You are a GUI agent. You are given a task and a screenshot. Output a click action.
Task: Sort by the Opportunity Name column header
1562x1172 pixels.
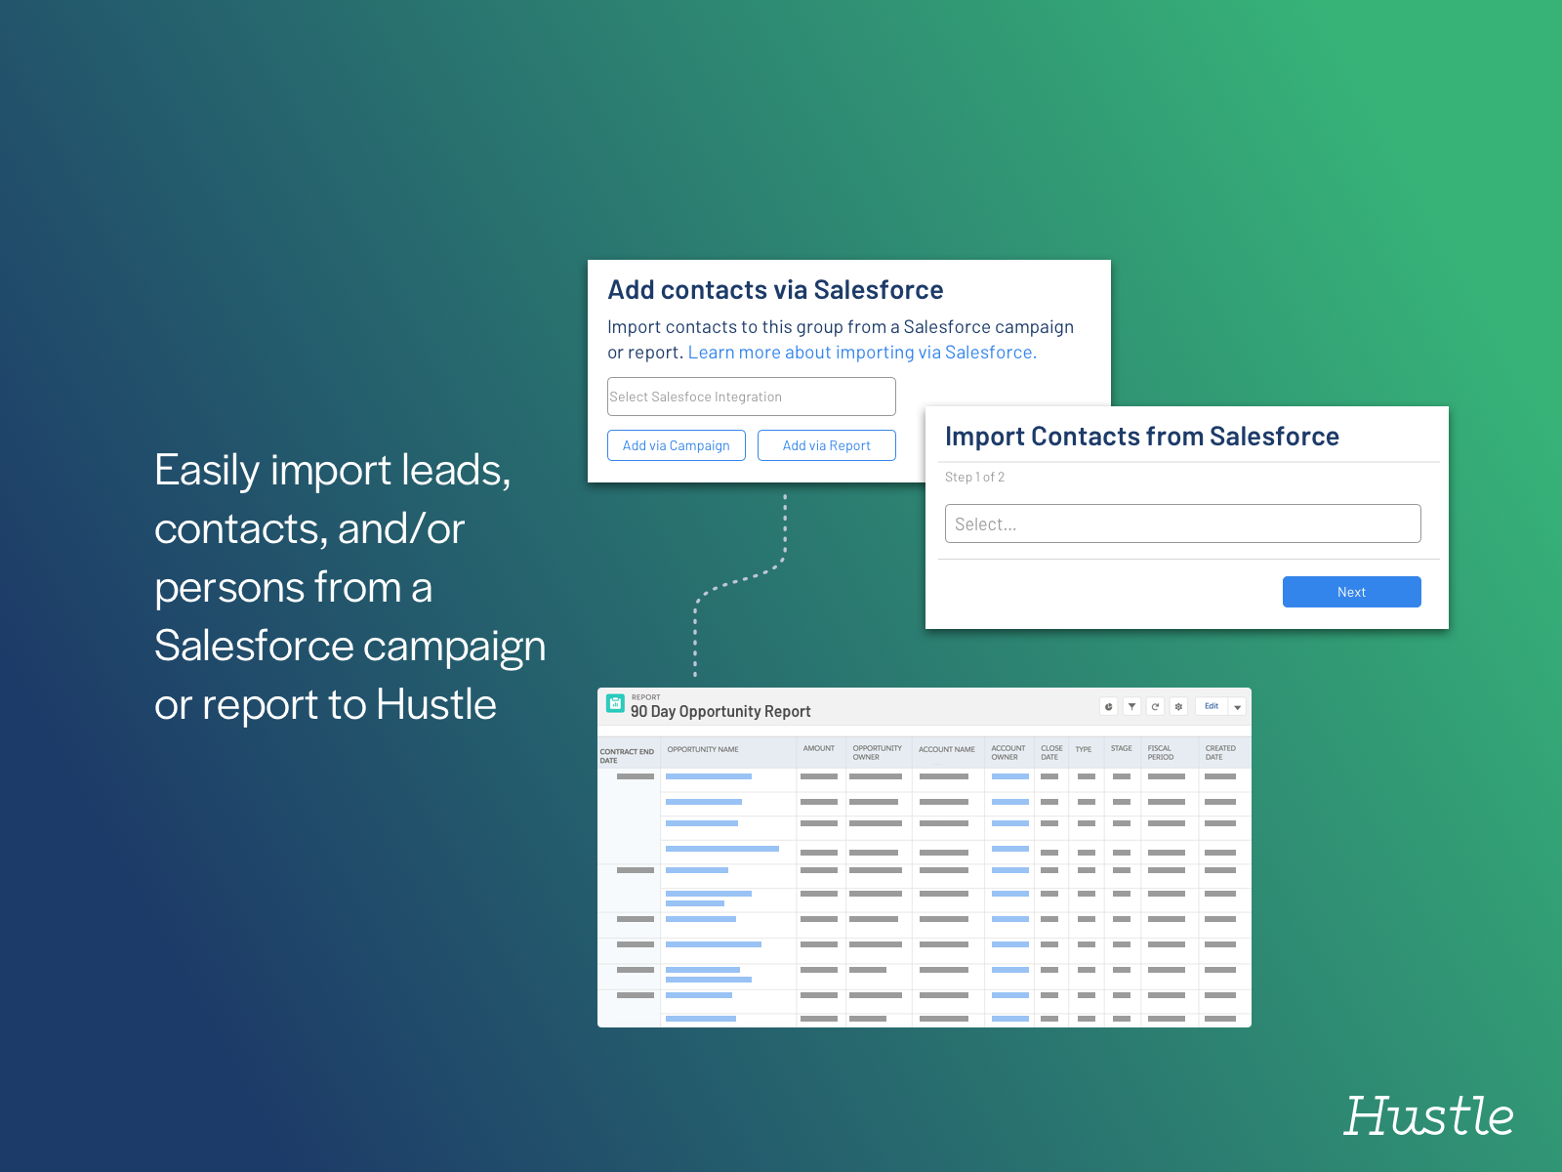(703, 750)
